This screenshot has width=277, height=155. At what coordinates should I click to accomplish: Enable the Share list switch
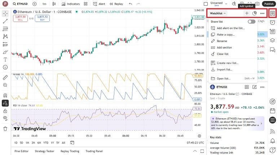tap(251, 22)
